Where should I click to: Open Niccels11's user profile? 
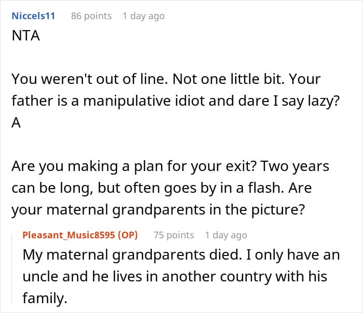pos(33,16)
